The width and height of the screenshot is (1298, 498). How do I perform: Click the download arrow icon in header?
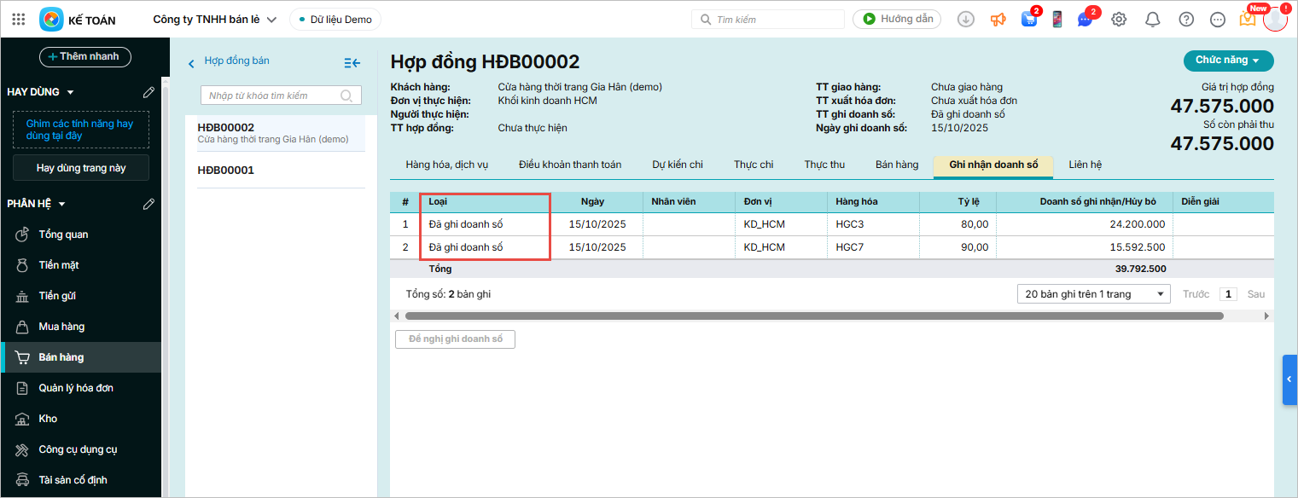coord(965,19)
